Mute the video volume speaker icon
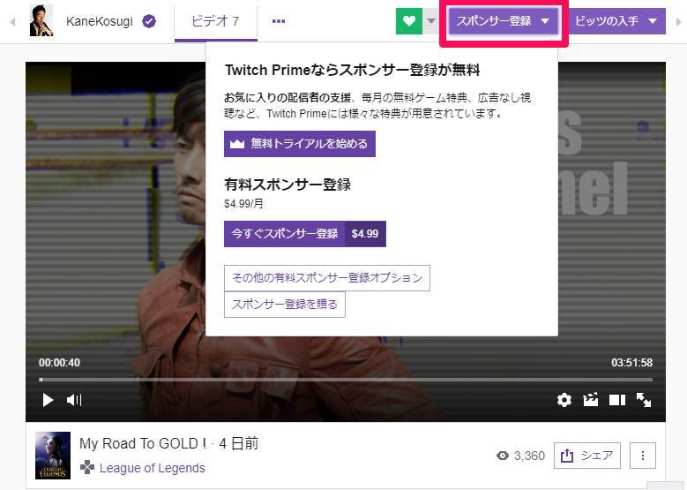This screenshot has width=687, height=490. tap(74, 400)
